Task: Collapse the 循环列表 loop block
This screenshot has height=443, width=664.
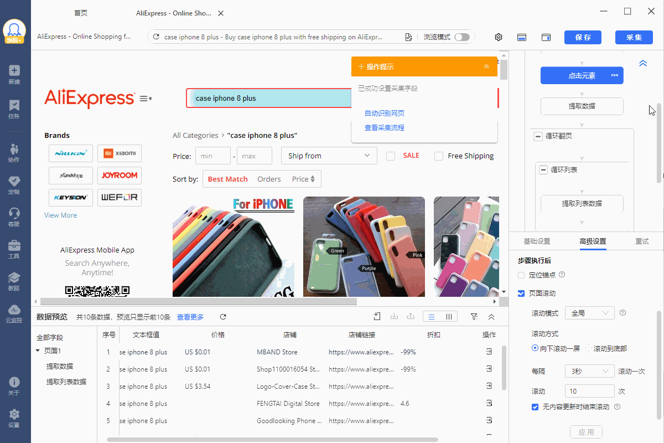Action: click(543, 170)
